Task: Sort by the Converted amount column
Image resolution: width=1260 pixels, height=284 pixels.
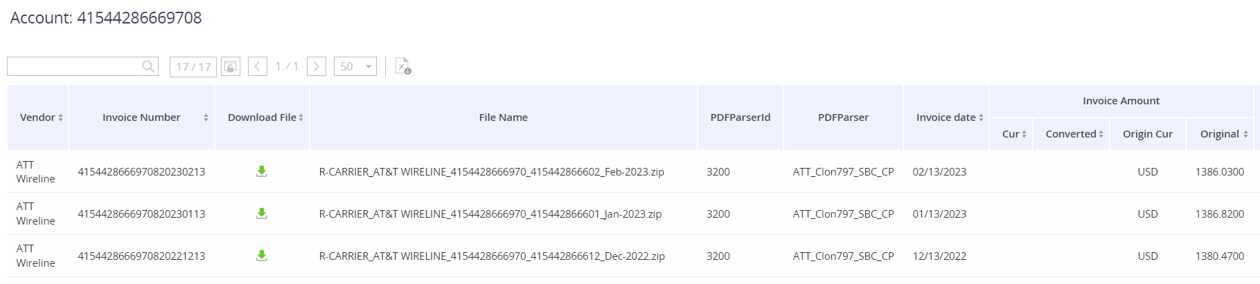Action: (x=1074, y=134)
